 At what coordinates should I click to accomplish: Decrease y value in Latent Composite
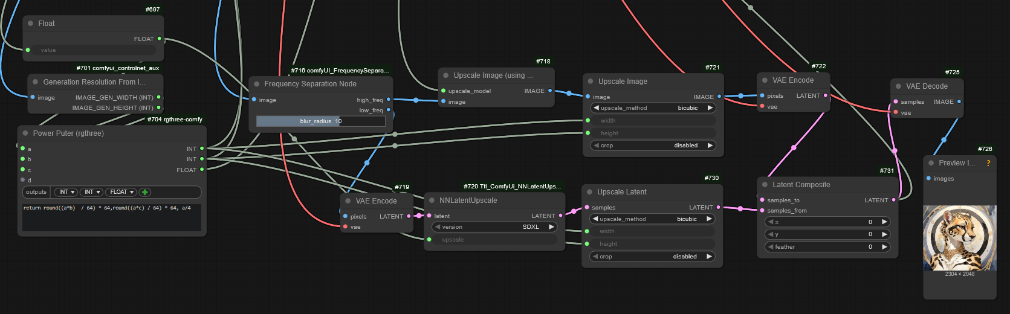(x=771, y=234)
